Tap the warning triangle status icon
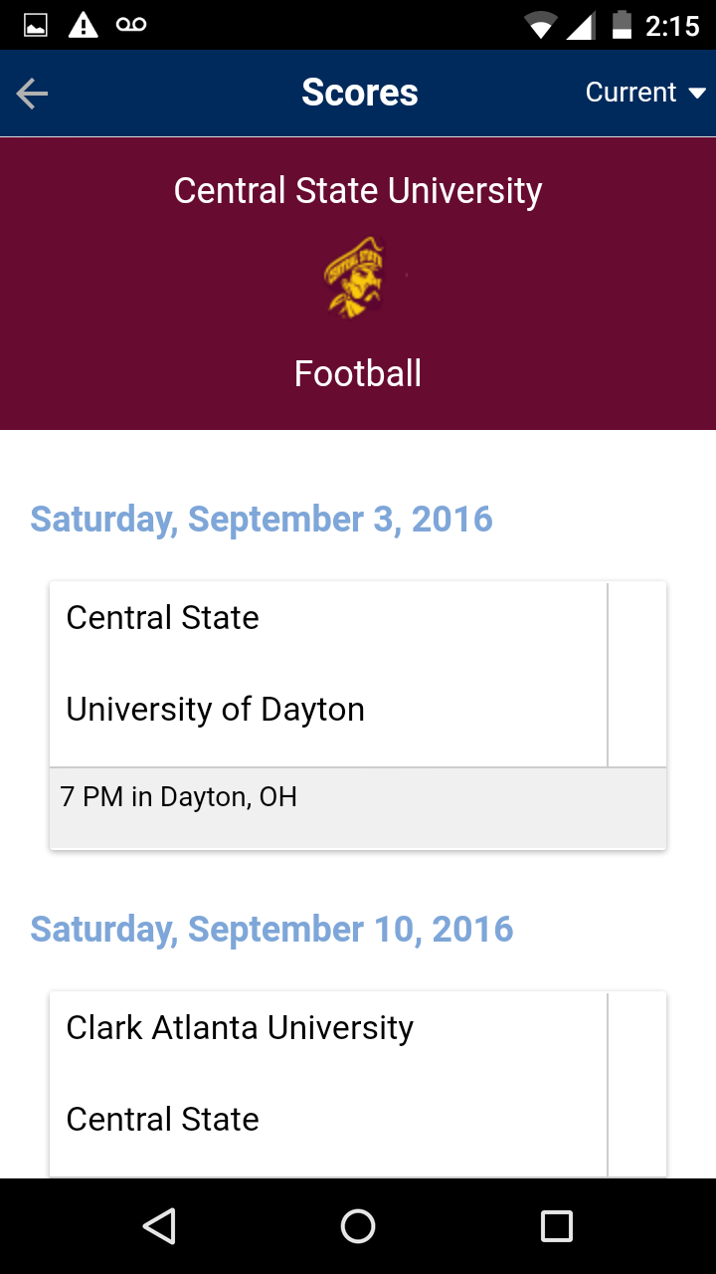Screen dimensions: 716x1274 click(83, 26)
